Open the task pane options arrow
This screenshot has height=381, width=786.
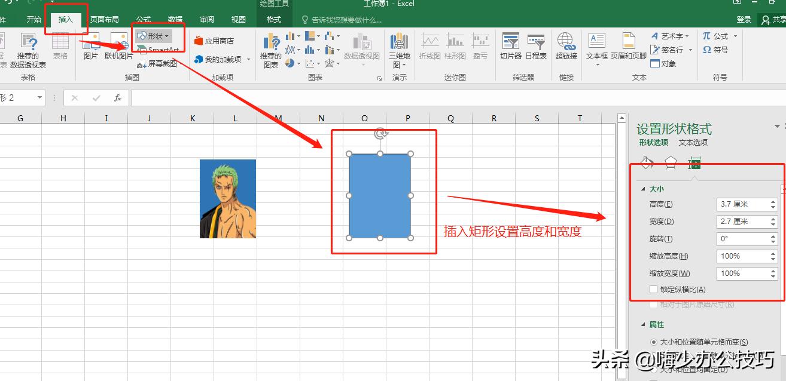coord(777,126)
